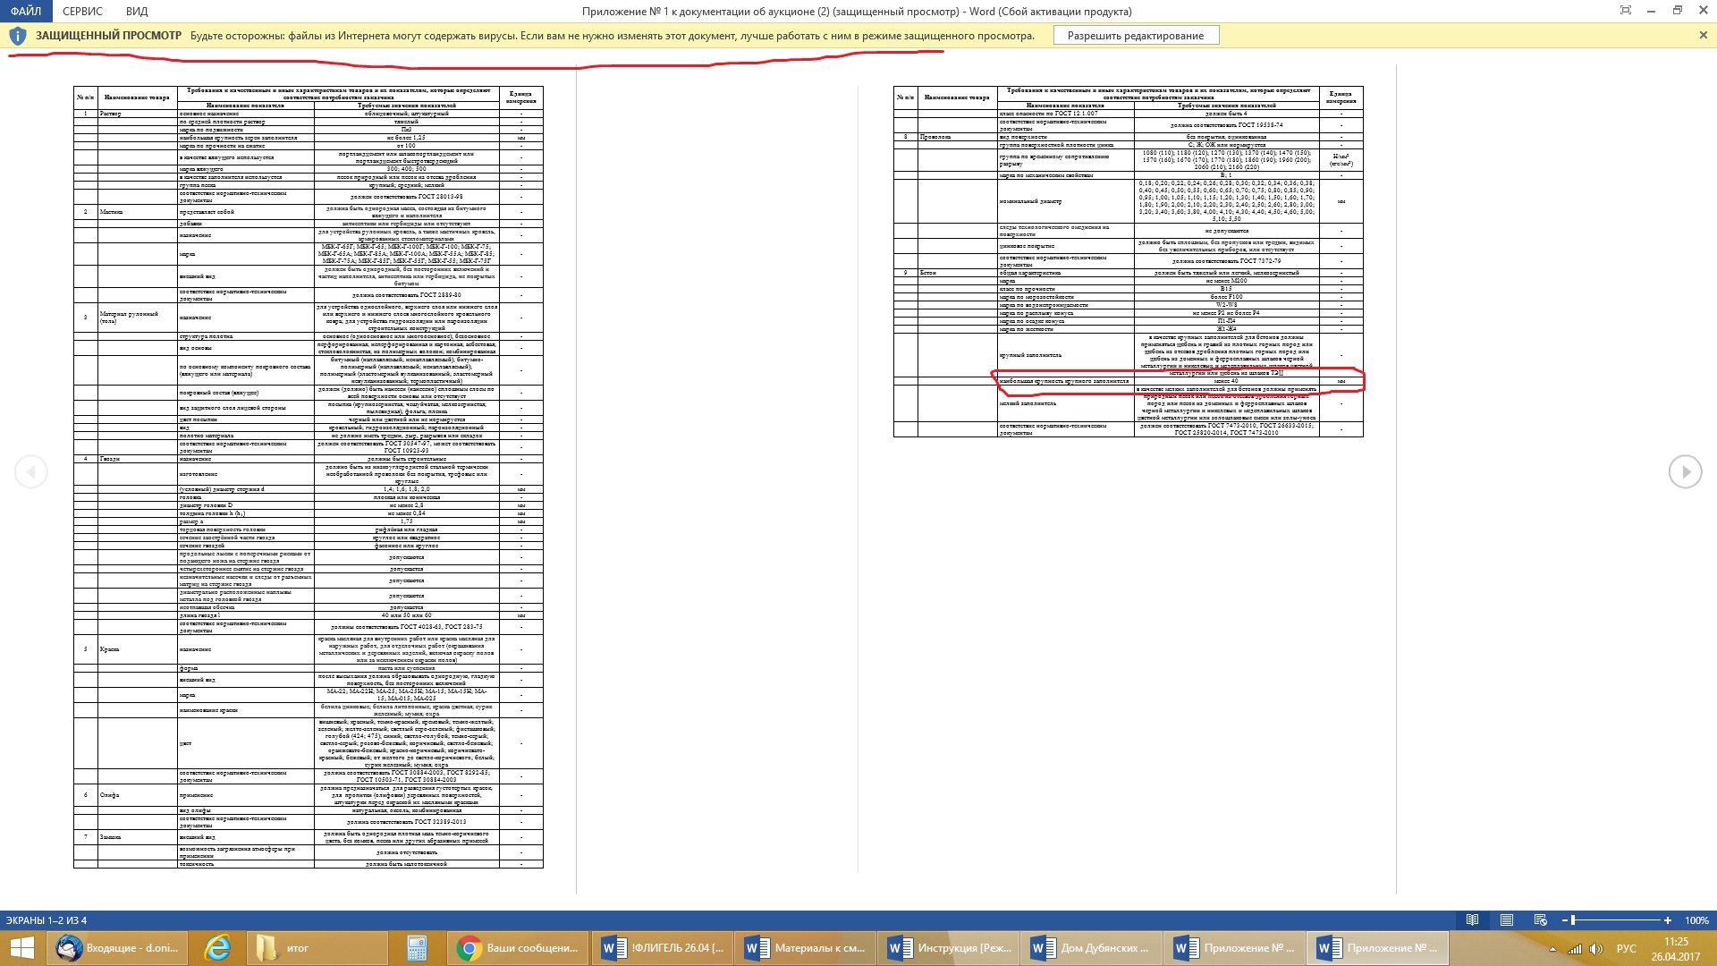Image resolution: width=1717 pixels, height=966 pixels.
Task: Switch to Read Mode view icon
Action: pyautogui.click(x=1472, y=920)
